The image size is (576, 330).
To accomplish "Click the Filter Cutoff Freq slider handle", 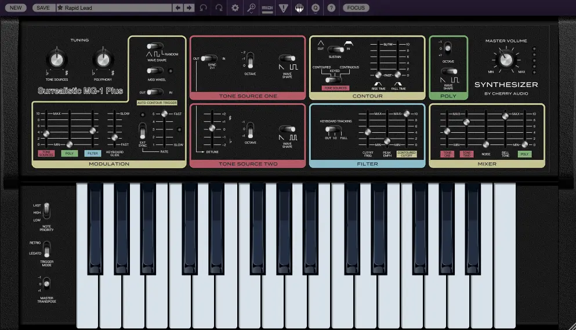I will pos(367,132).
